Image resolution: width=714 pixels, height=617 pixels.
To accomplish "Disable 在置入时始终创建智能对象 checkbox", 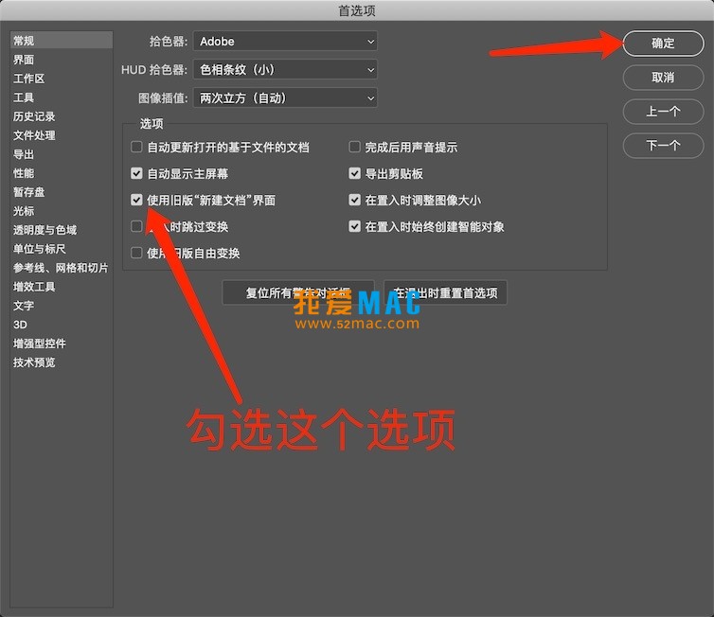I will (x=354, y=226).
